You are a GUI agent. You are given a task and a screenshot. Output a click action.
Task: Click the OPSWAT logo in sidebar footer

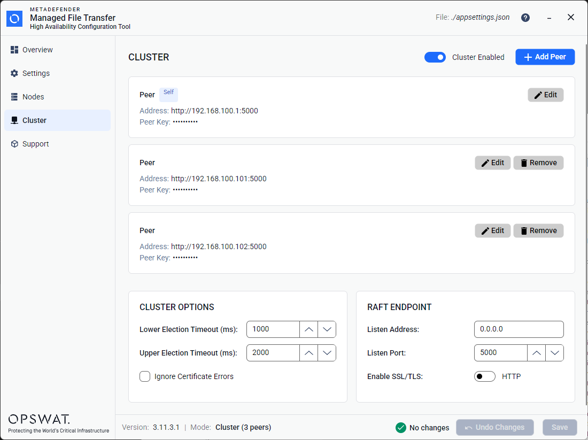pyautogui.click(x=39, y=419)
